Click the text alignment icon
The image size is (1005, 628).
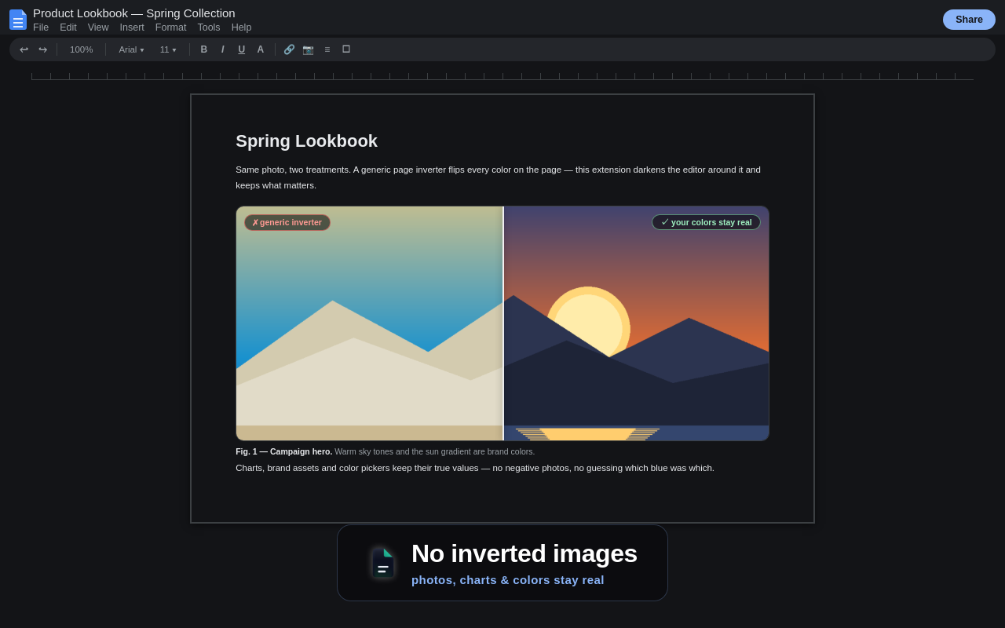327,49
